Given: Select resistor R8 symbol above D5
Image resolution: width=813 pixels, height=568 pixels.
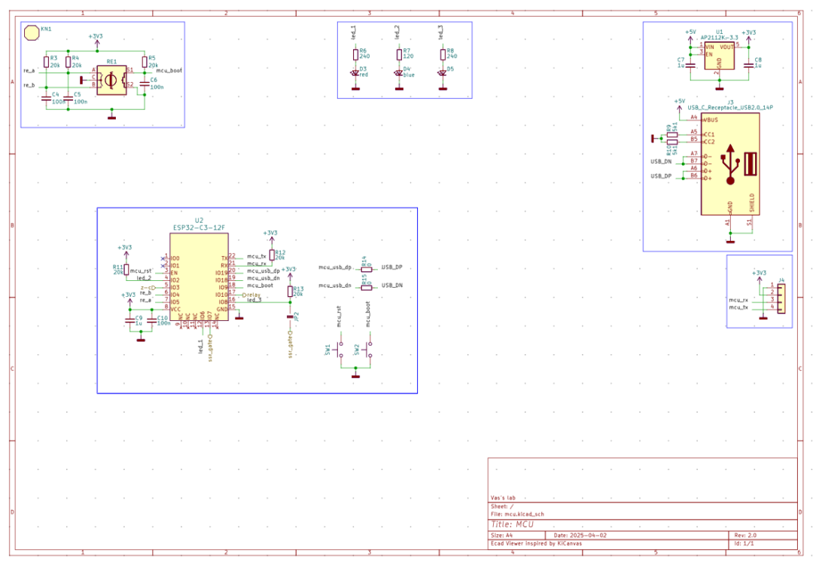Looking at the screenshot, I should click(x=443, y=54).
